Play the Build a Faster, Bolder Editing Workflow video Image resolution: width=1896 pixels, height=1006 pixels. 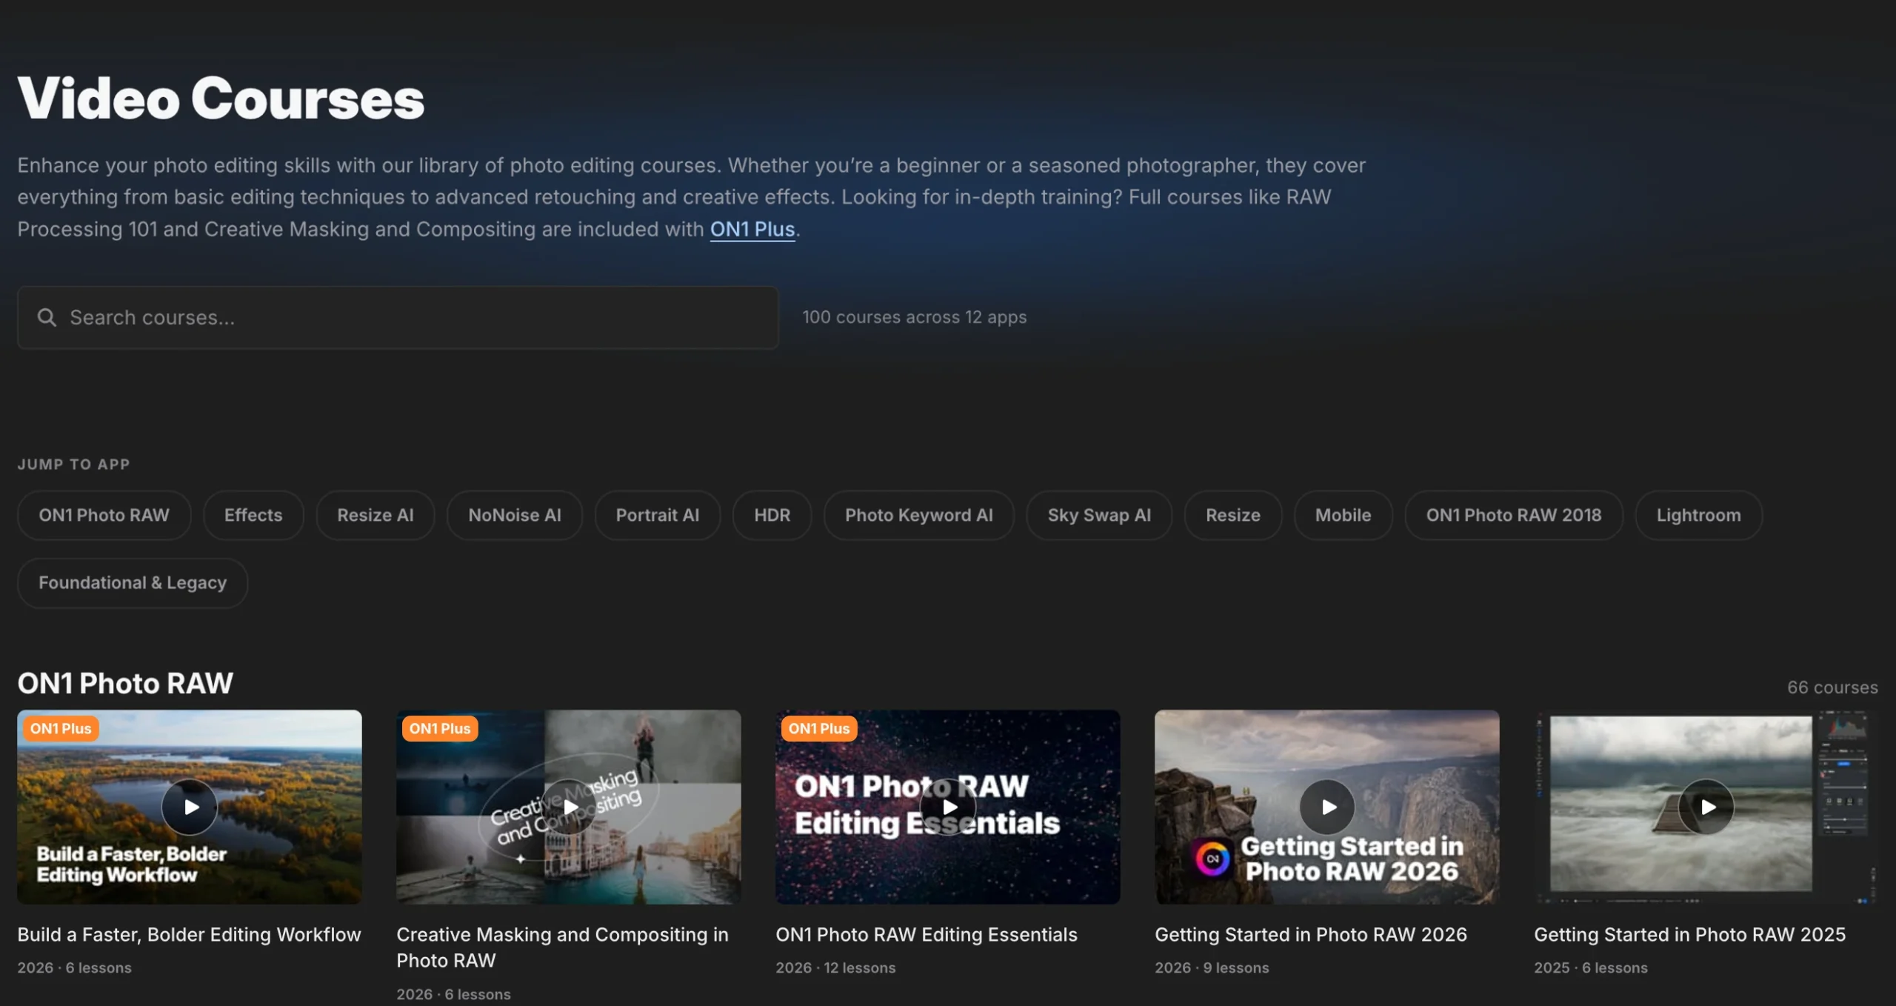pos(190,807)
